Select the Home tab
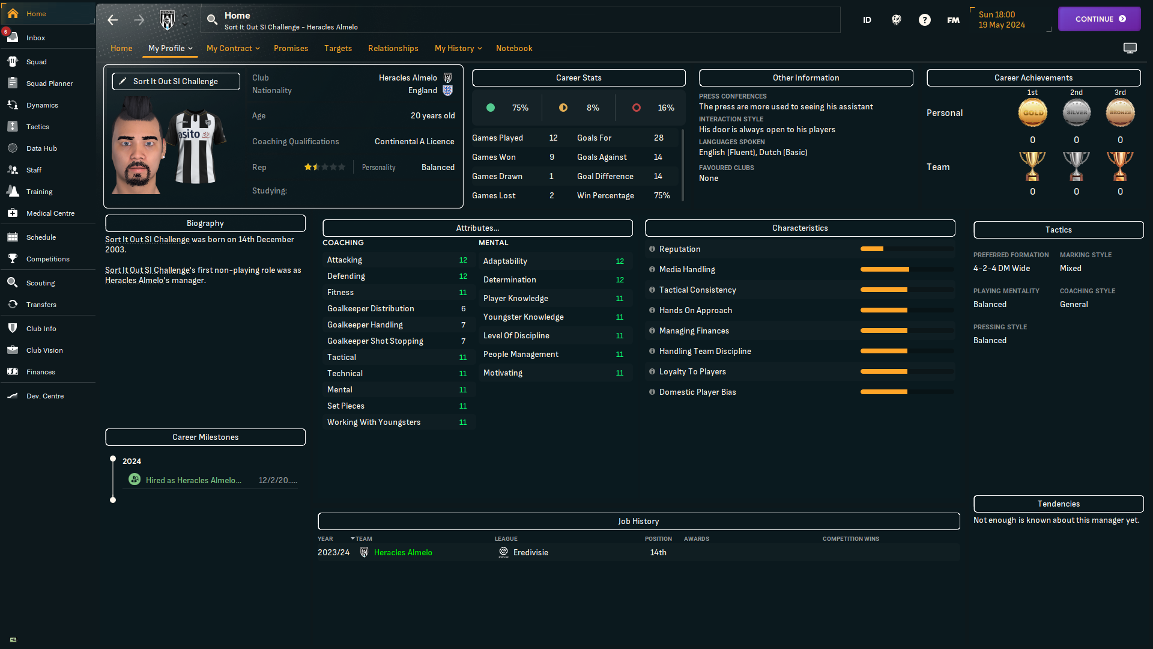1153x649 pixels. point(121,48)
